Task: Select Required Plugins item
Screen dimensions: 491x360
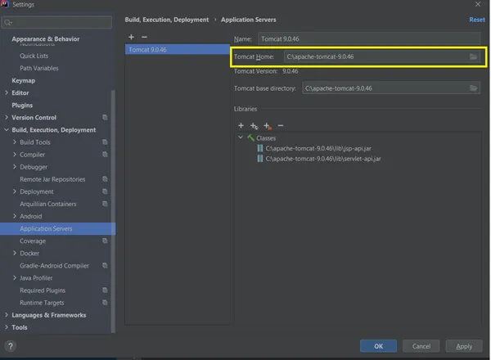Action: pyautogui.click(x=43, y=290)
